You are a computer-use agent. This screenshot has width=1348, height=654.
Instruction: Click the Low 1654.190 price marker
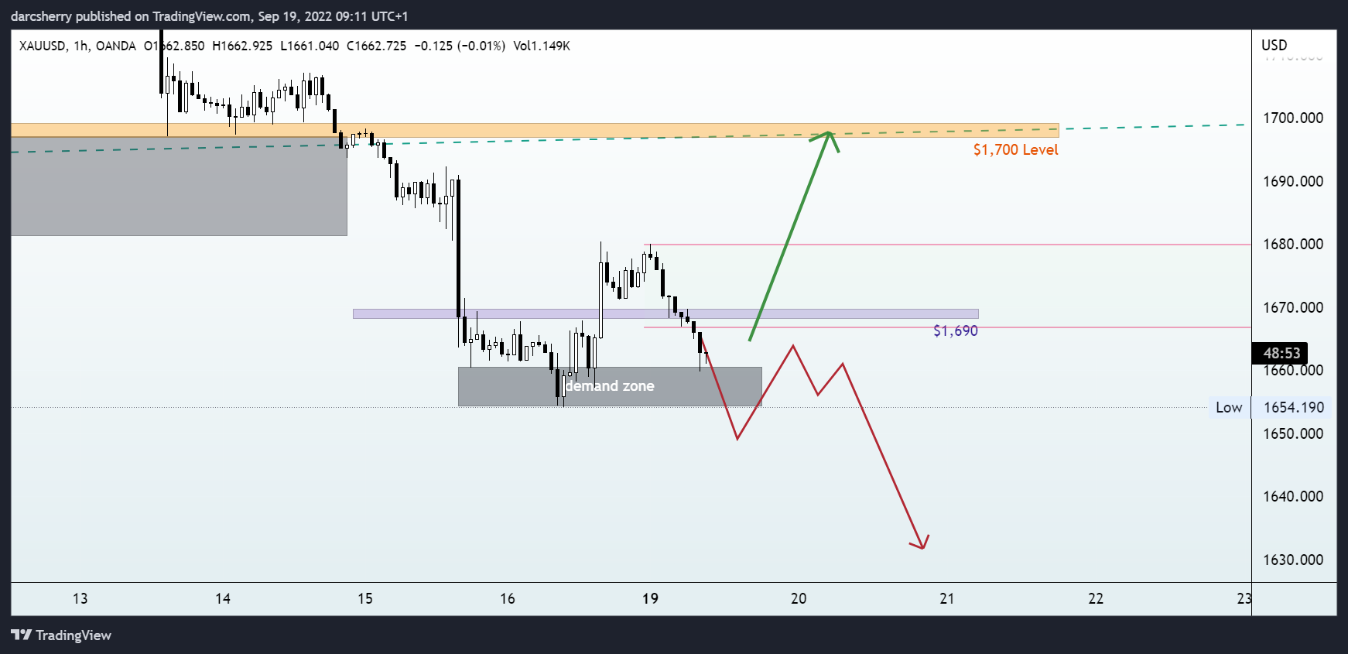(x=1270, y=407)
